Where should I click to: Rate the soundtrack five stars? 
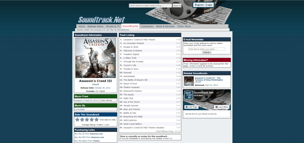pyautogui.click(x=96, y=120)
